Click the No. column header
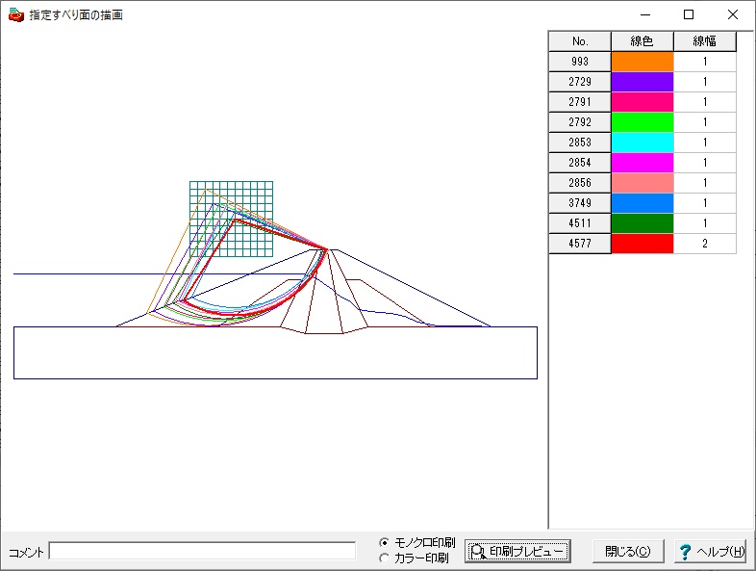 (580, 41)
